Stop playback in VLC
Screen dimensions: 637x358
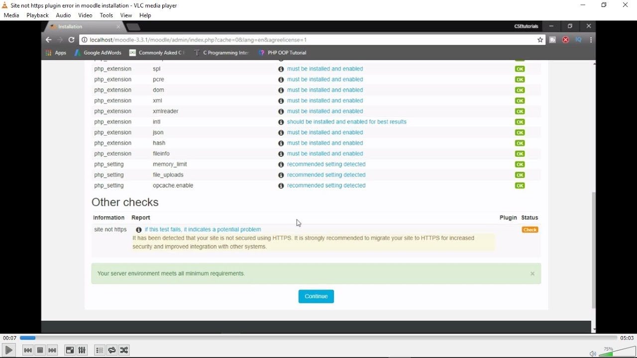pyautogui.click(x=40, y=351)
